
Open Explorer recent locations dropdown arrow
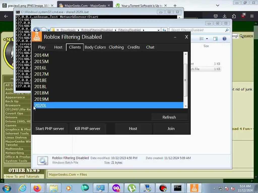49,30
